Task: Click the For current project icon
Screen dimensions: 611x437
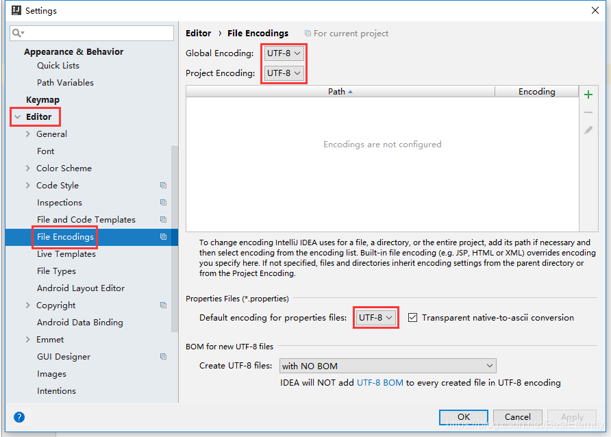Action: (x=308, y=34)
